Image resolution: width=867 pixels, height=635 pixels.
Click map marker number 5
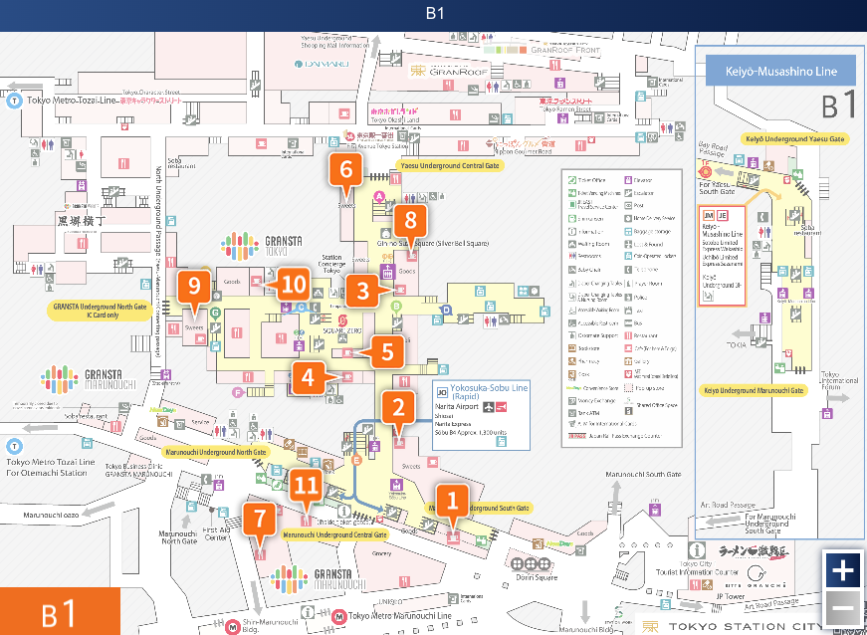[x=387, y=349]
